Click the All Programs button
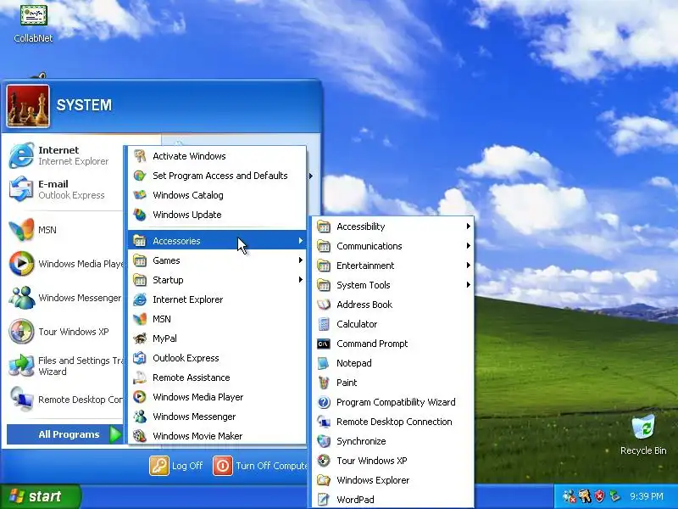Screen dimensions: 678x509 click(x=65, y=434)
